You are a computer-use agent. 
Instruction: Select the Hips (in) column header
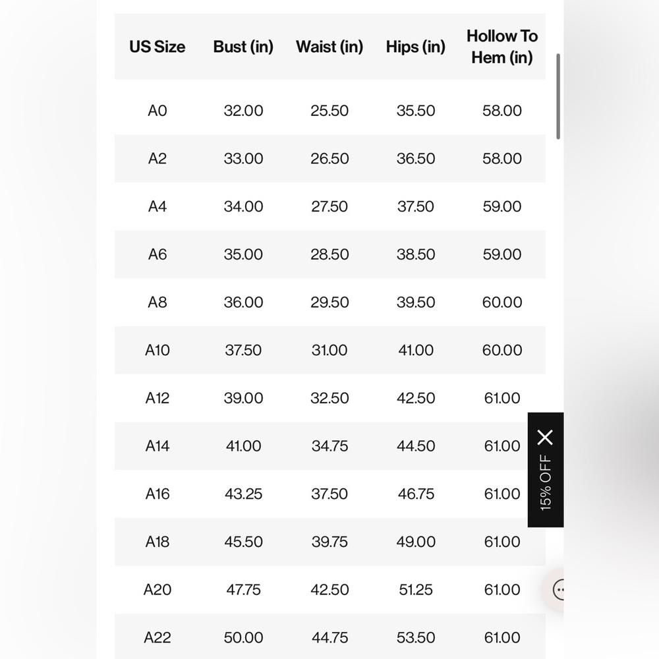[x=416, y=47]
